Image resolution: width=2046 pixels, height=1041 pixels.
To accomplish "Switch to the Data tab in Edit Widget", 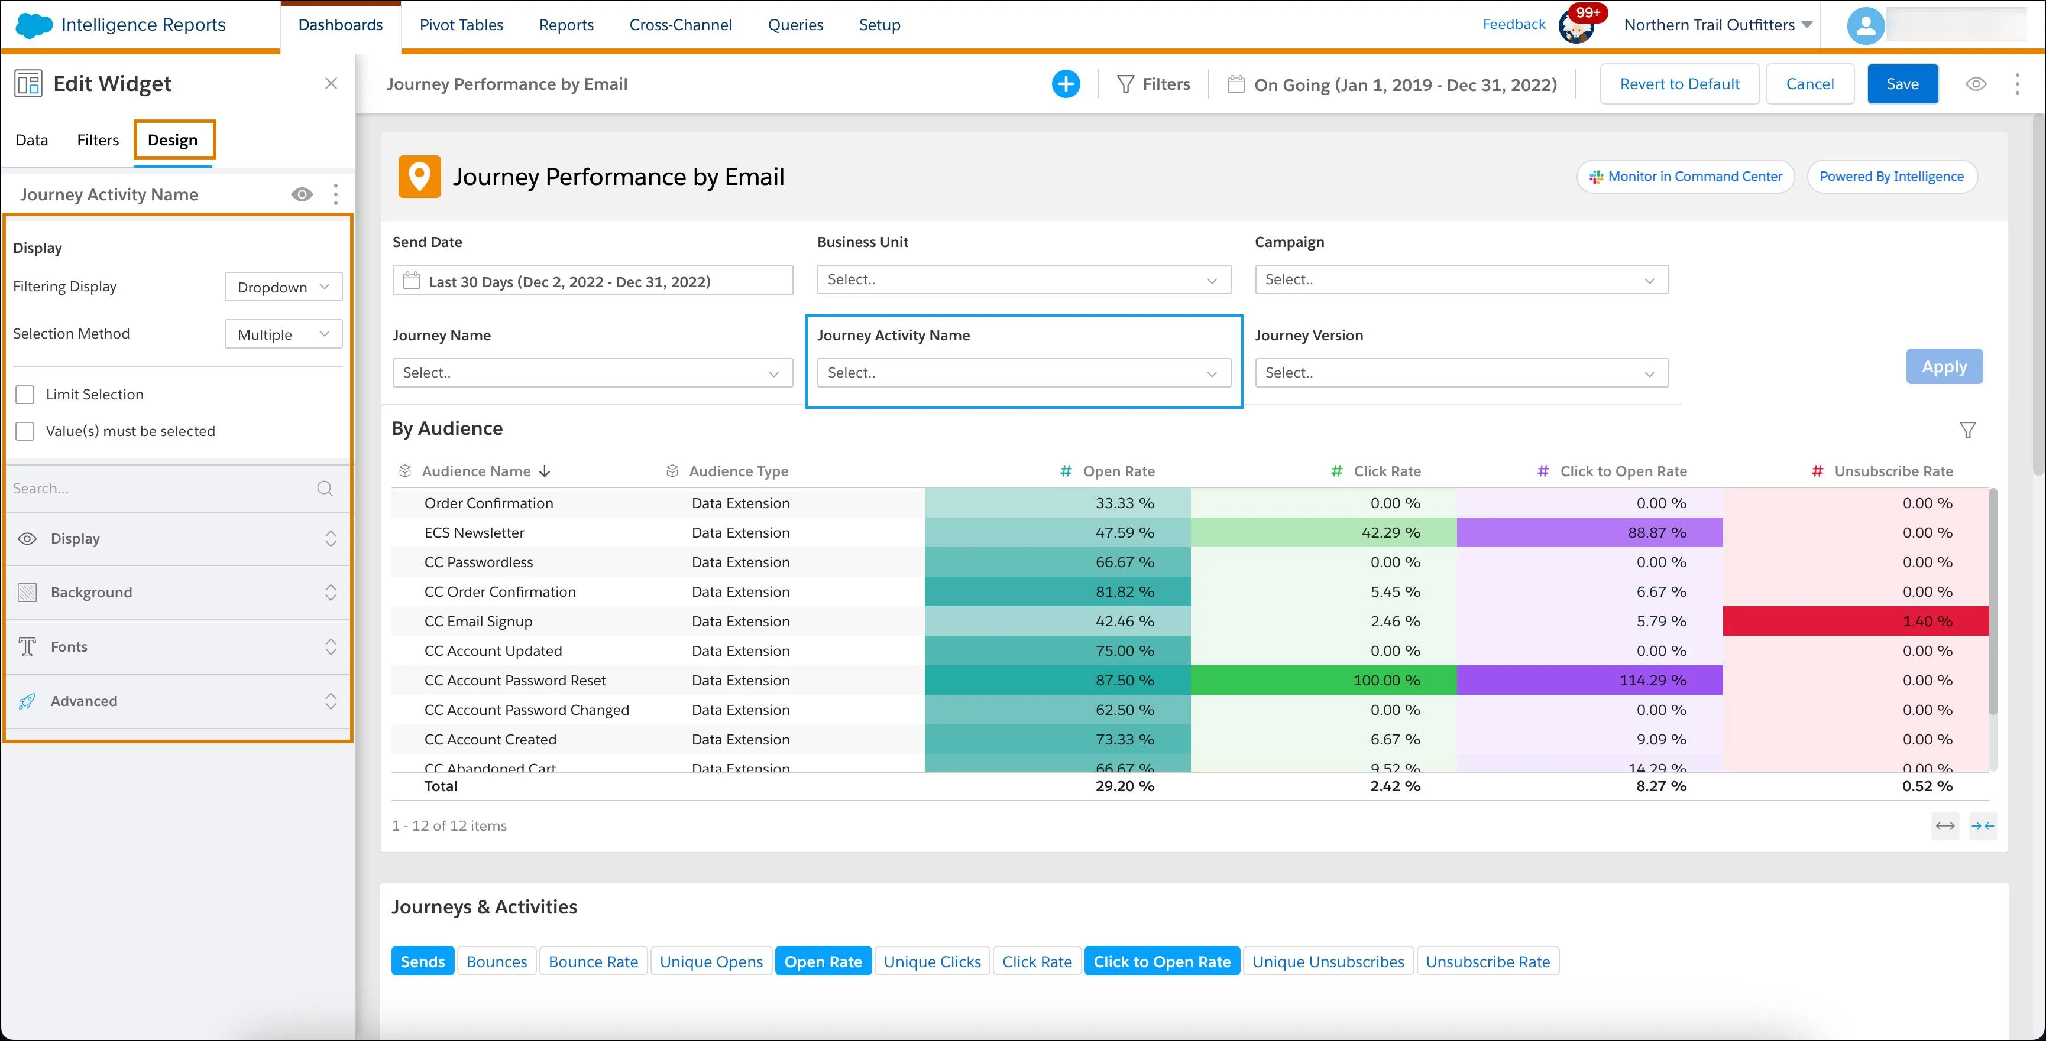I will [x=32, y=139].
